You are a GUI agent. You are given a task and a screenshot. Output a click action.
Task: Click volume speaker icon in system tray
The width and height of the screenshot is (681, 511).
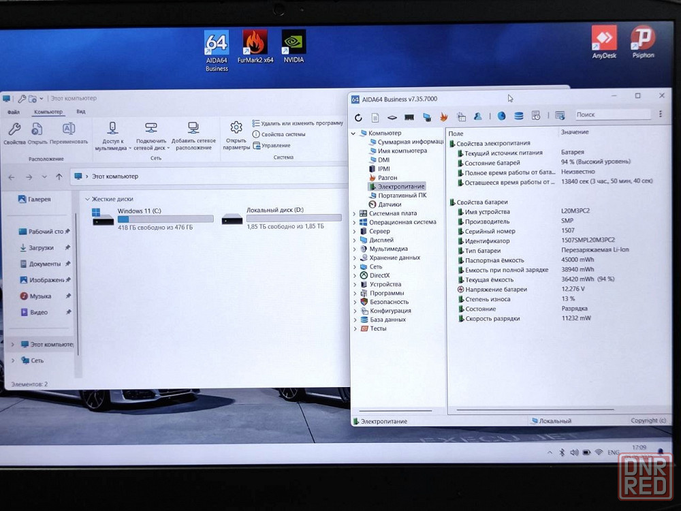(573, 452)
